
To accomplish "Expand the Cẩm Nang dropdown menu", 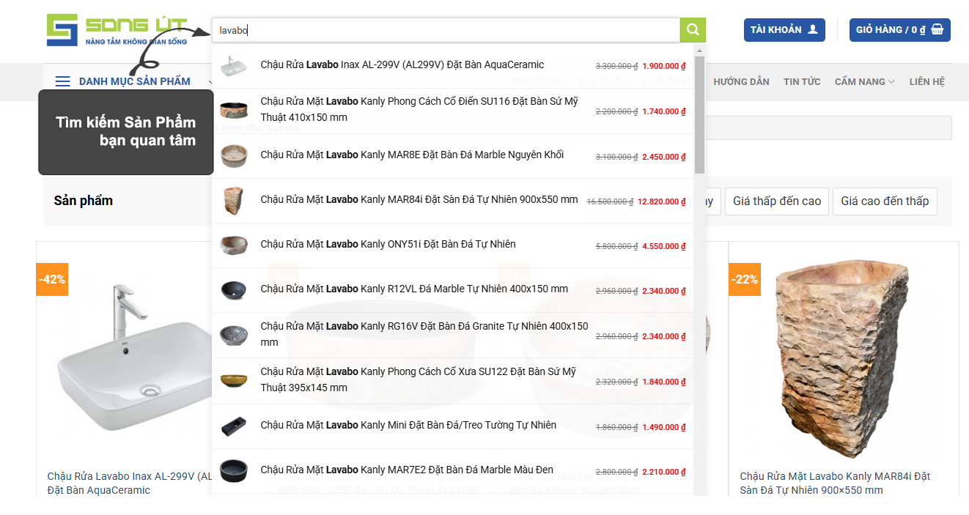I will coord(864,81).
